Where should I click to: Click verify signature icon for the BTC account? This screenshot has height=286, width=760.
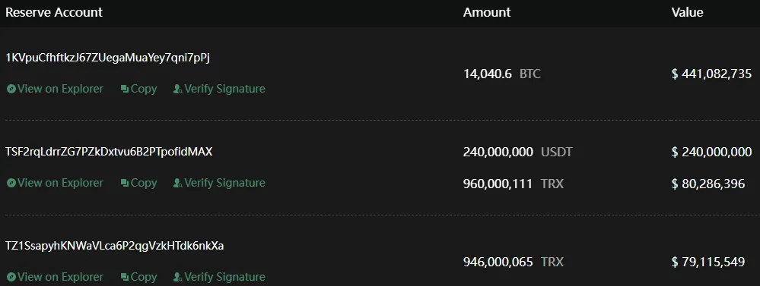pos(178,89)
